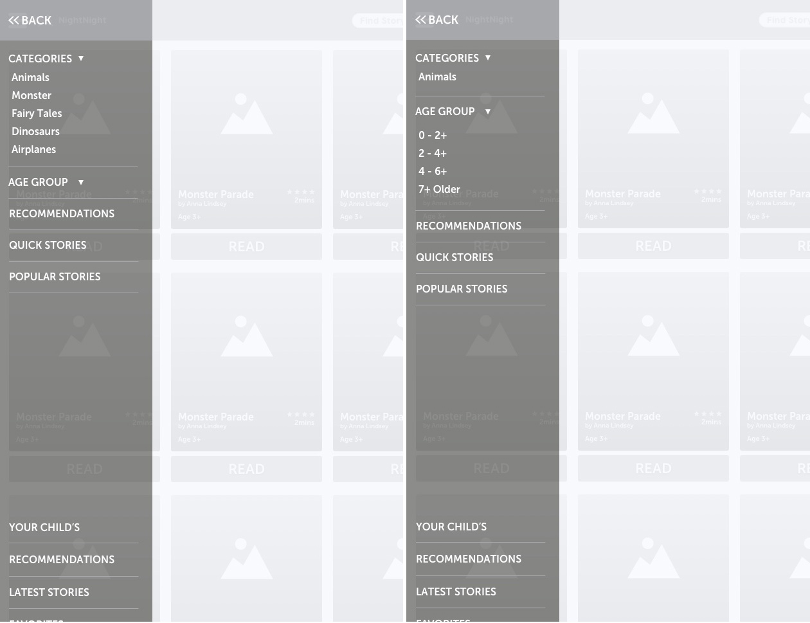The height and width of the screenshot is (623, 810).
Task: Collapse the Age Group arrow above 0 - 2+
Action: [488, 112]
